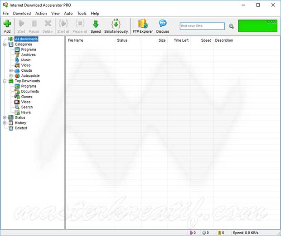This screenshot has width=281, height=236.
Task: Click the Pause toolbar icon
Action: click(34, 24)
